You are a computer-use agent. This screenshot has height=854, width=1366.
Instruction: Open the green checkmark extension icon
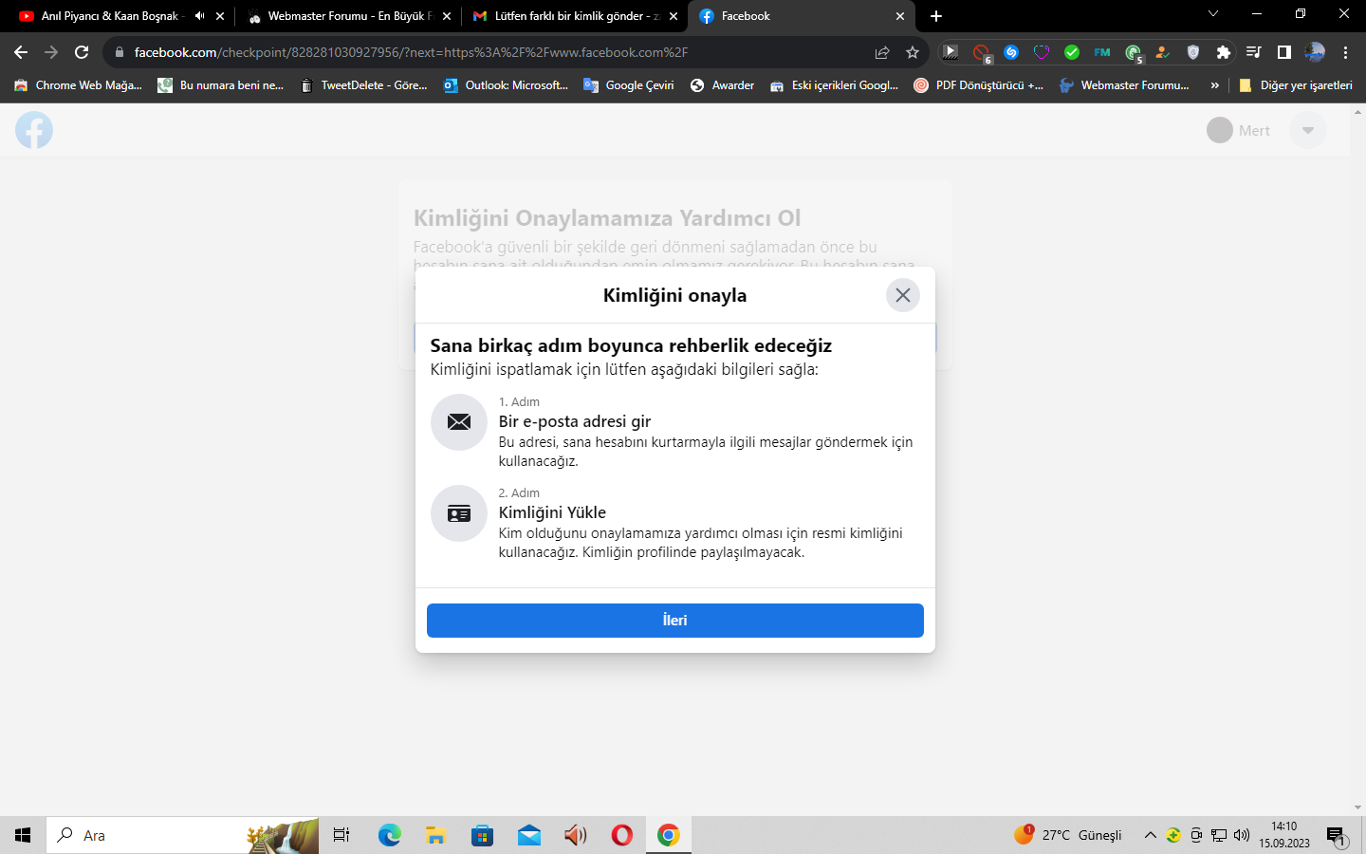click(x=1072, y=52)
